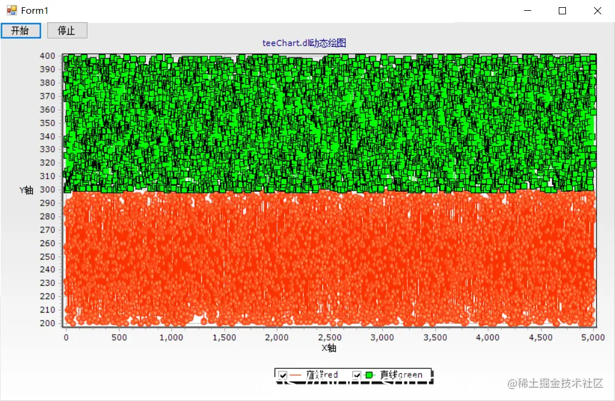Click the 1,000 label on X axis
Viewport: 615px width, 401px height.
[x=172, y=338]
